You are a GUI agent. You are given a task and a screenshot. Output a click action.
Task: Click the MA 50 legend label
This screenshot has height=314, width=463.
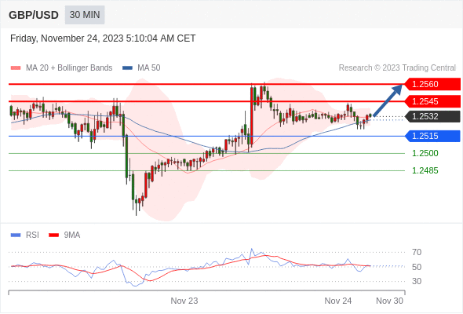point(149,68)
